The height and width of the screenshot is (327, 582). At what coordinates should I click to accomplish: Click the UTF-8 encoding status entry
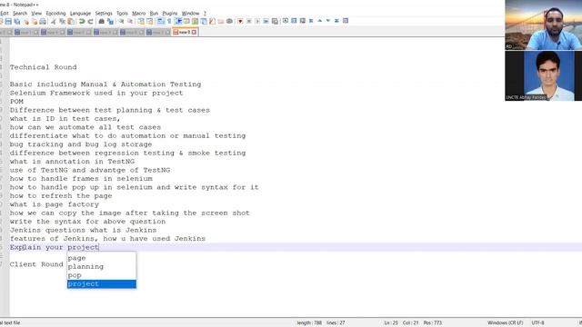pyautogui.click(x=537, y=323)
